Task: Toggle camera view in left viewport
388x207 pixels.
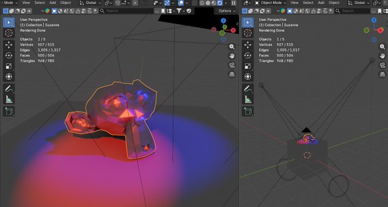Action: click(x=232, y=65)
